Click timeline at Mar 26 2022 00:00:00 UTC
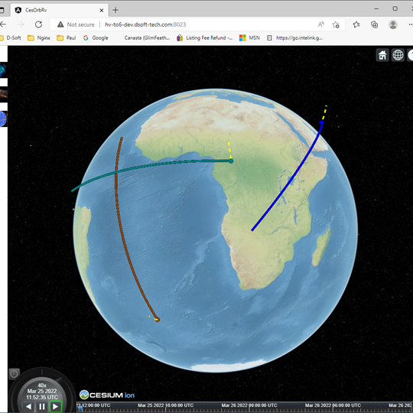Image resolution: width=413 pixels, height=413 pixels. tap(249, 405)
